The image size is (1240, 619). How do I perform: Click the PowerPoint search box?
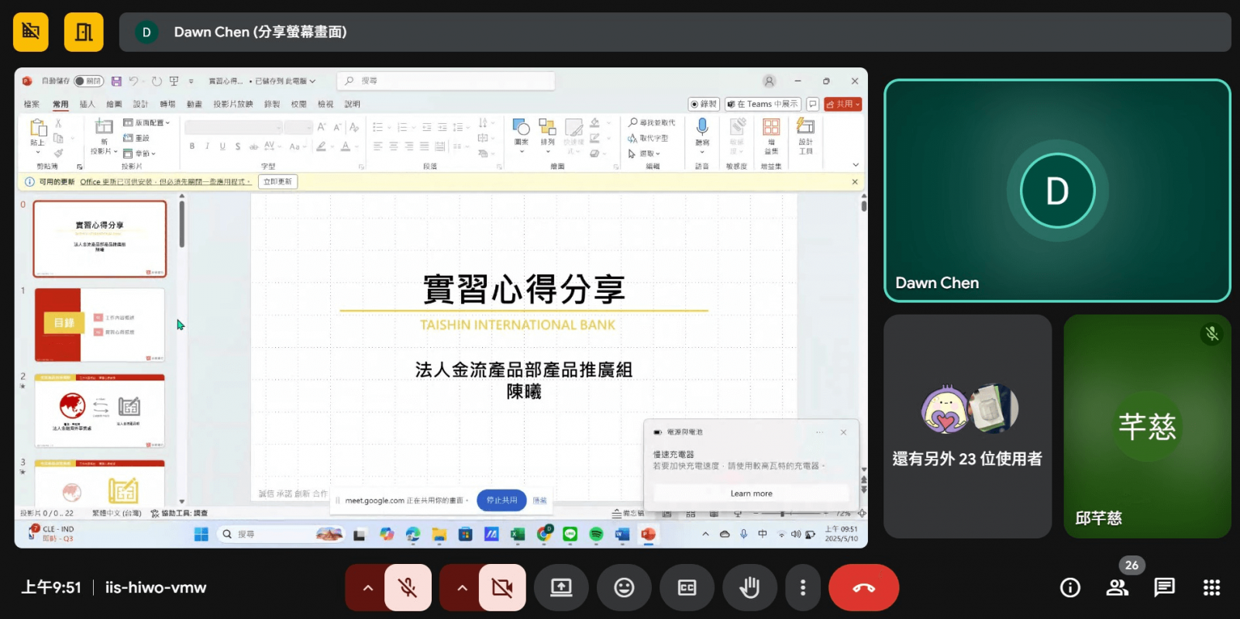point(446,81)
